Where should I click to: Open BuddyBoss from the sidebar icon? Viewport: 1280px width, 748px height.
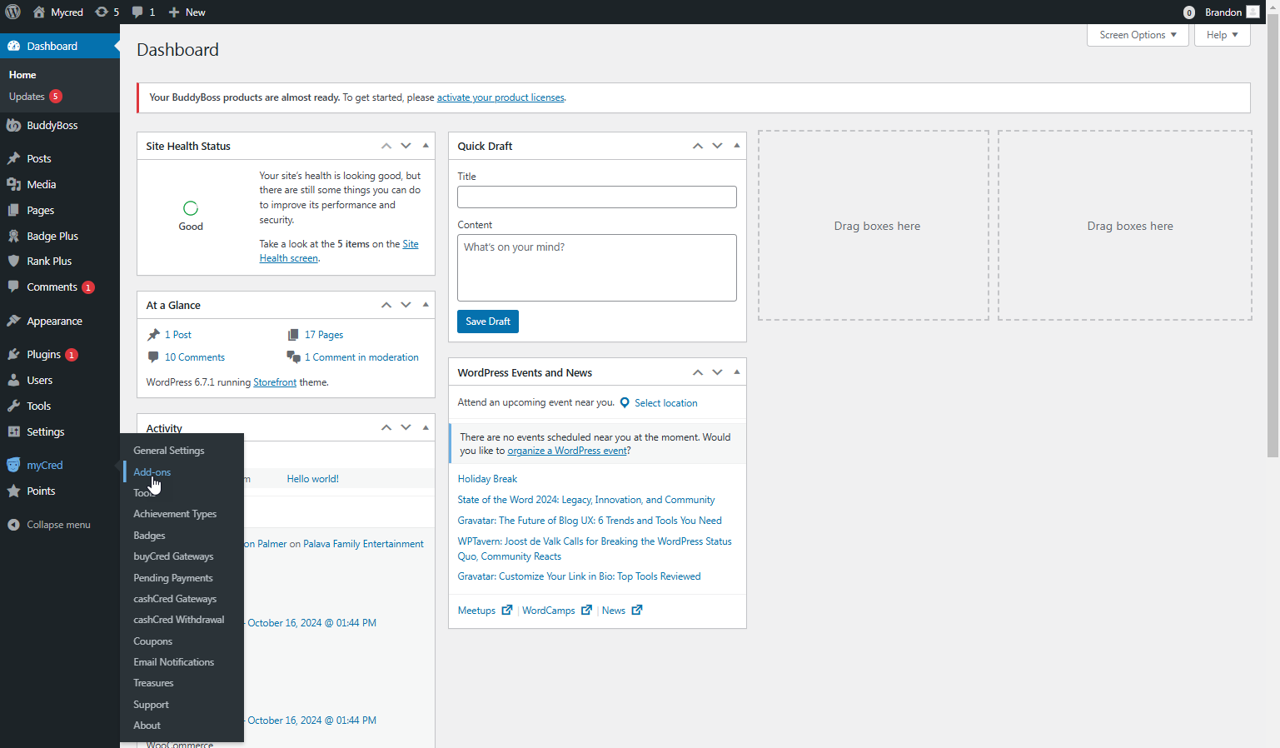15,125
